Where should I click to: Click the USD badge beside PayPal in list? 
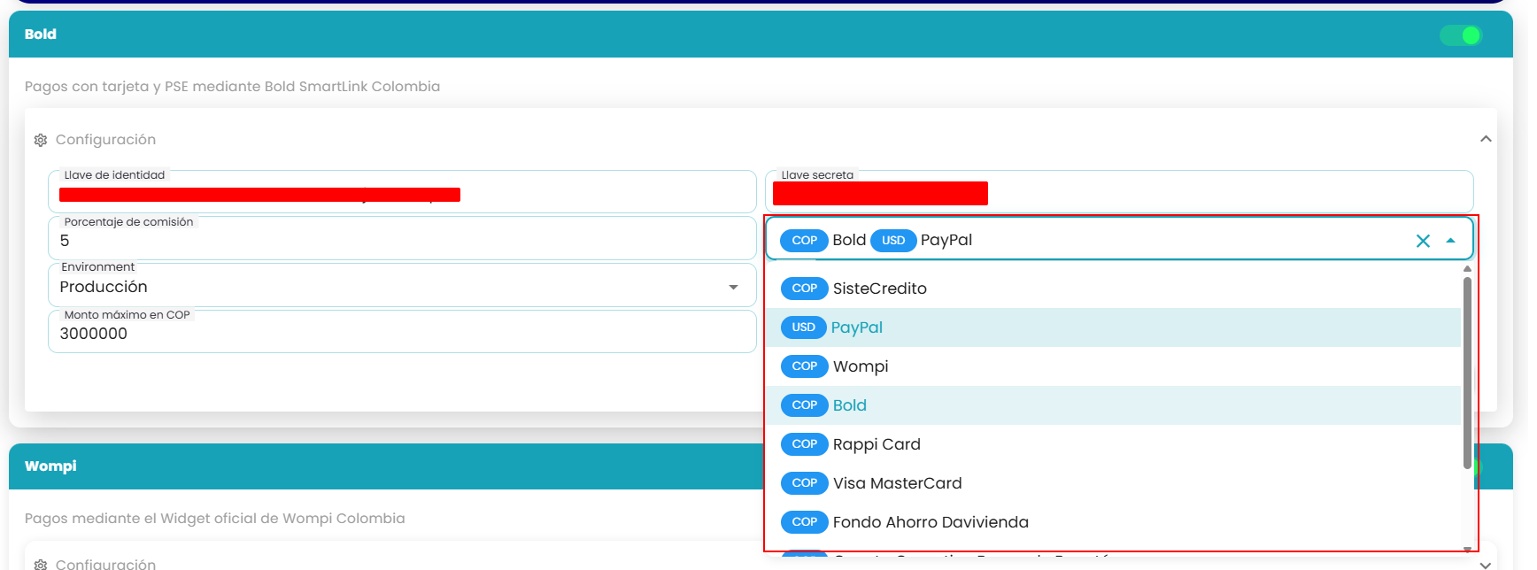click(803, 327)
